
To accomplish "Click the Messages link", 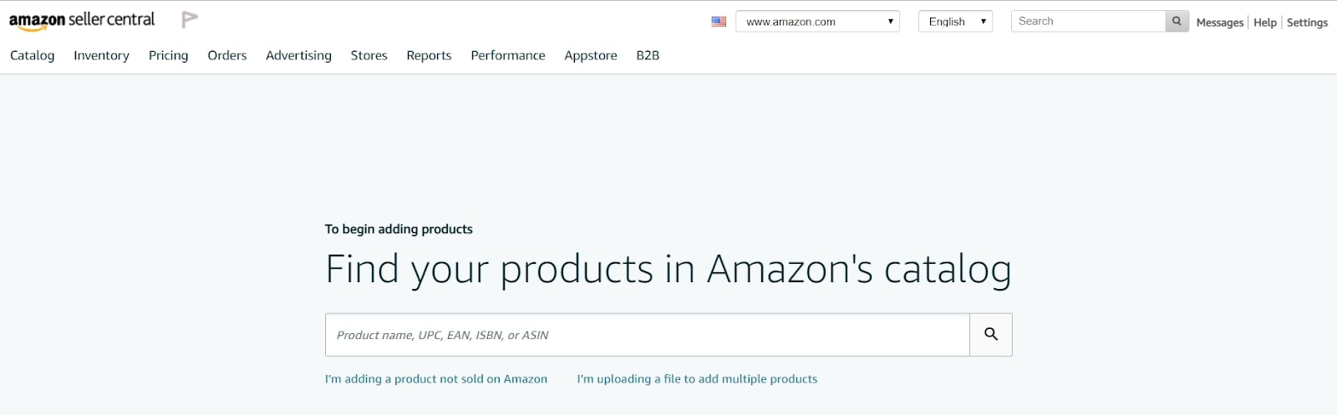I will (x=1219, y=23).
